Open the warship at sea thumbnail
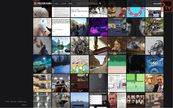Image resolution: width=173 pixels, height=108 pixels. tap(79, 100)
